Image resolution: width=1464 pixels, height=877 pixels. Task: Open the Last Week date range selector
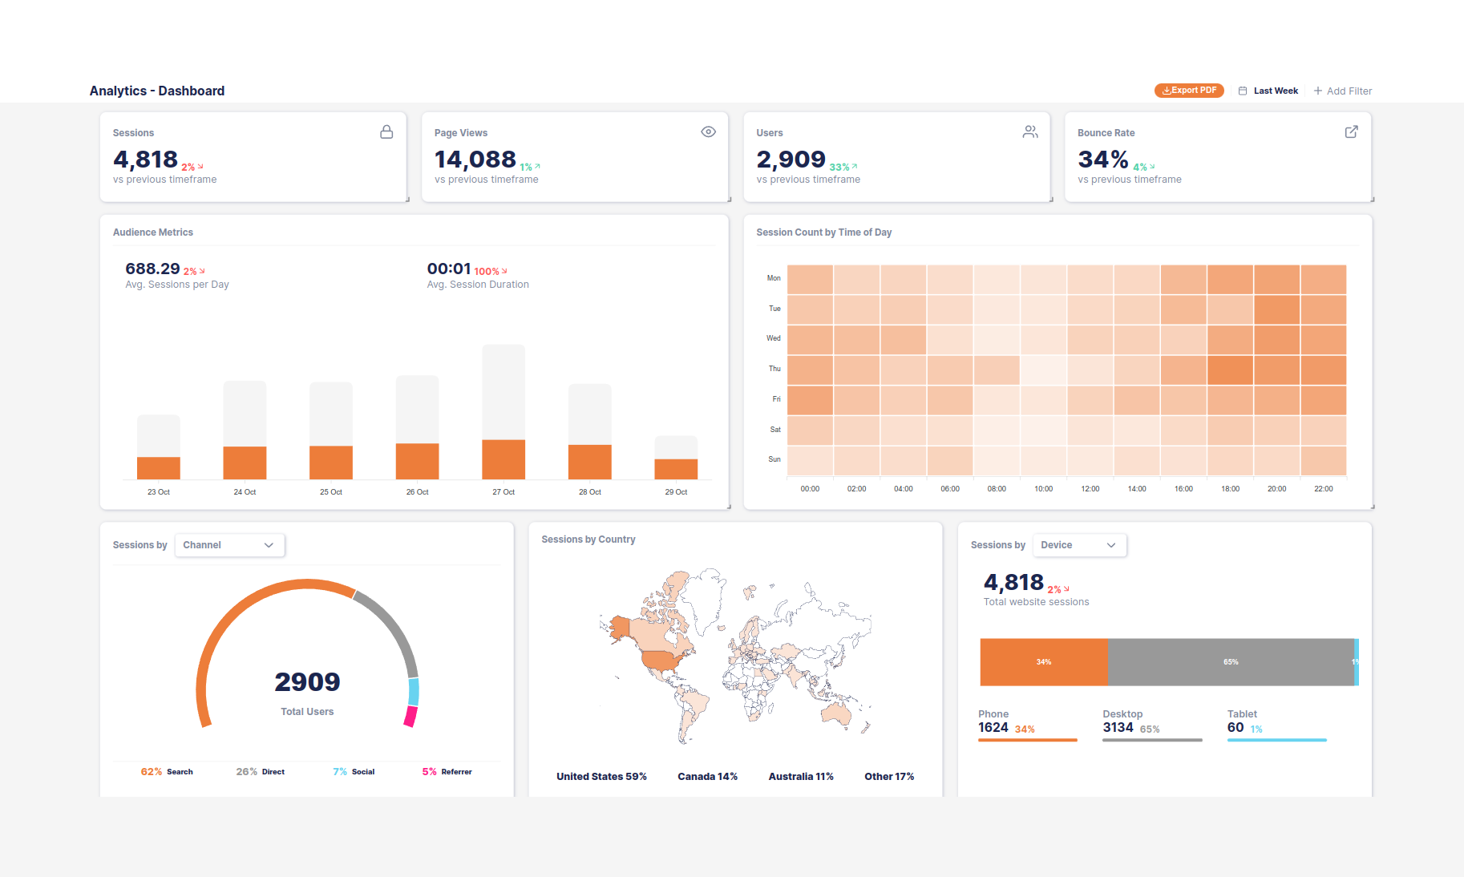pyautogui.click(x=1268, y=91)
